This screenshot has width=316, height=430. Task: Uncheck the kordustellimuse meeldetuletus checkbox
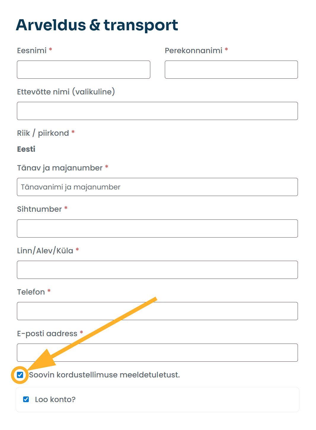tap(20, 375)
